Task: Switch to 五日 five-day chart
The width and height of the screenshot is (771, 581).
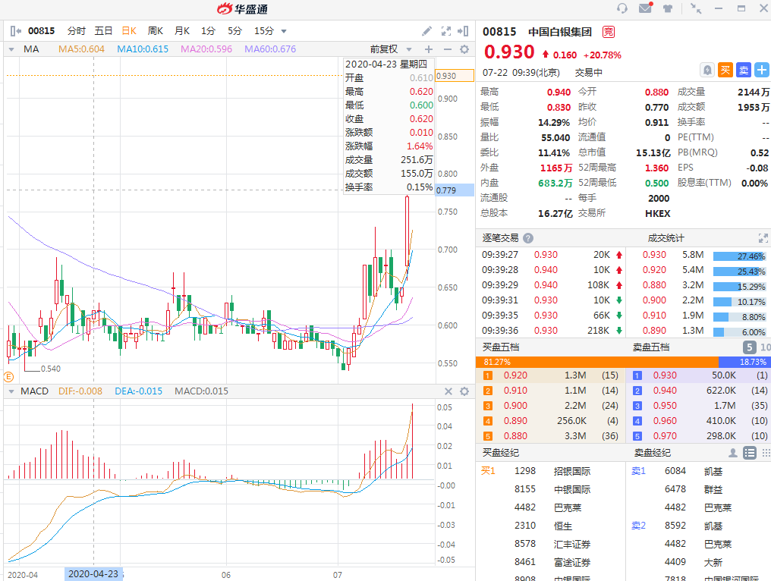Action: tap(103, 31)
